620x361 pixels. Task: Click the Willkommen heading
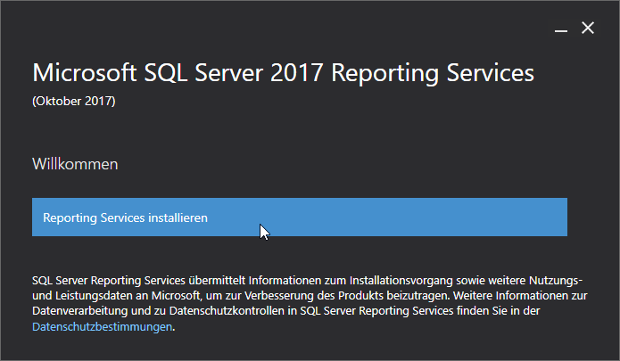tap(75, 164)
